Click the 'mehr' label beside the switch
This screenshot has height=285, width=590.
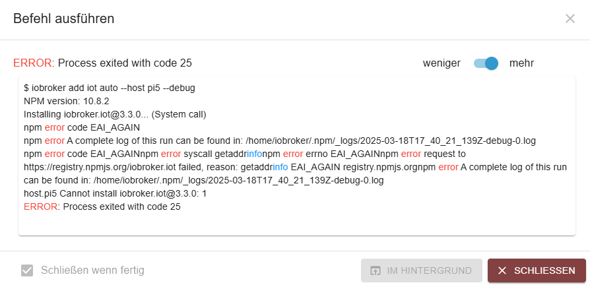click(x=521, y=63)
